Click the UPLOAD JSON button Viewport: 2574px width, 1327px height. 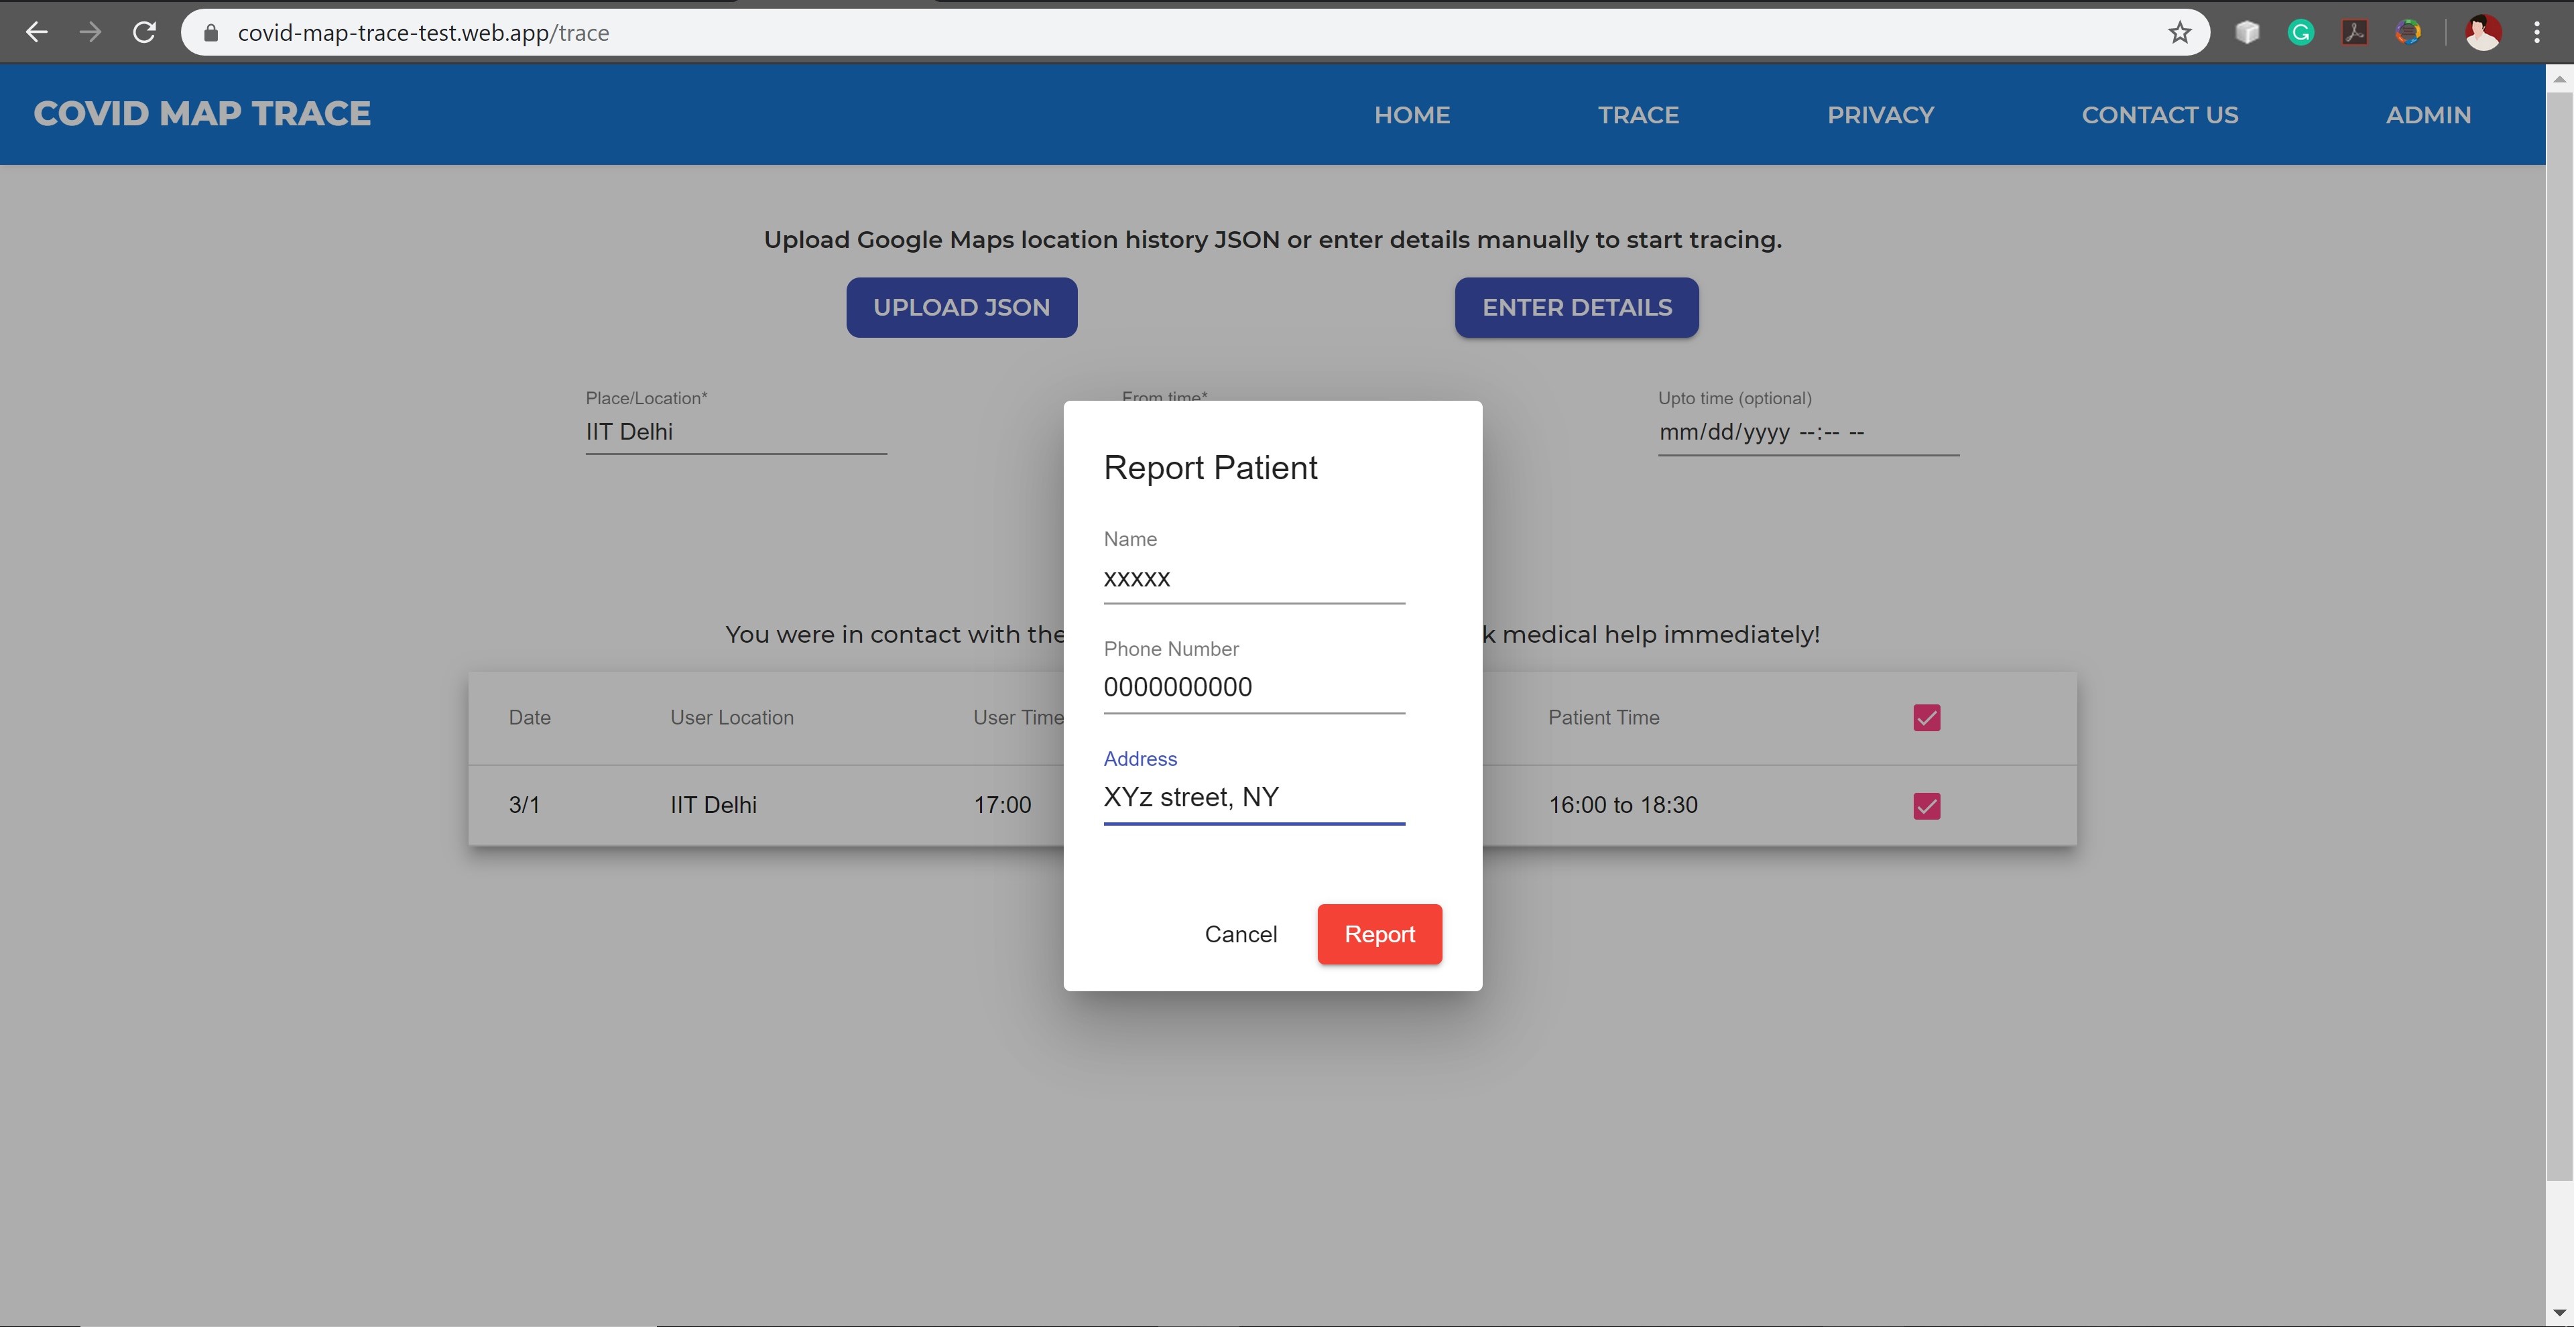[961, 308]
